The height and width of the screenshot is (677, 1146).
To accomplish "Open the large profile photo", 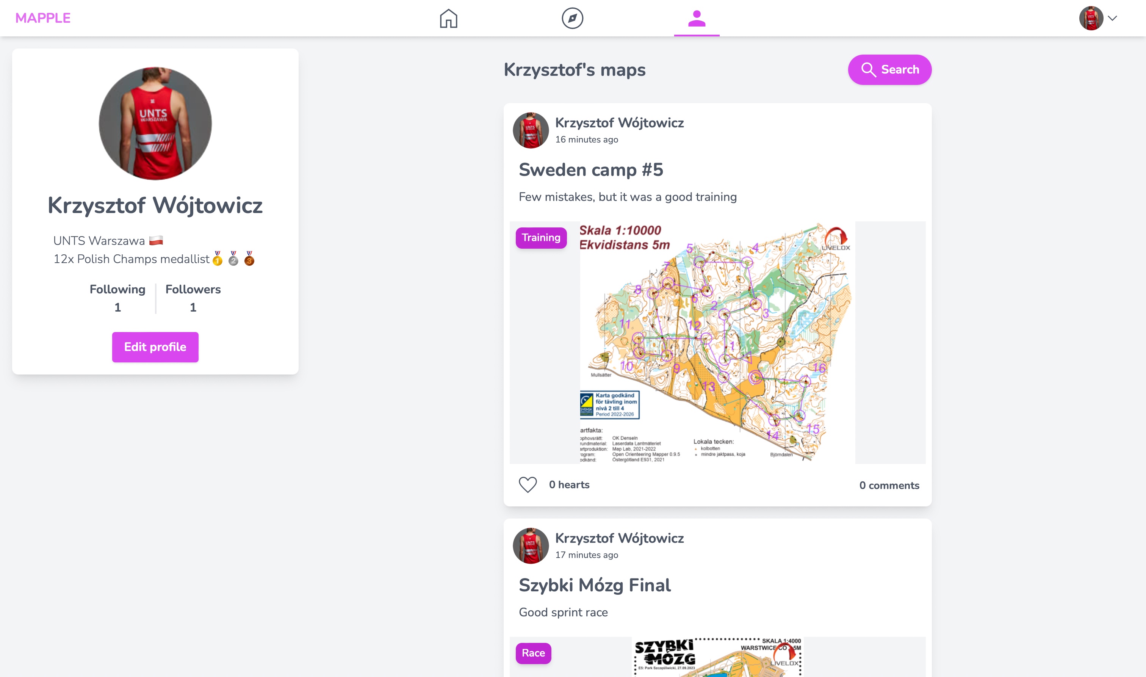I will click(155, 124).
